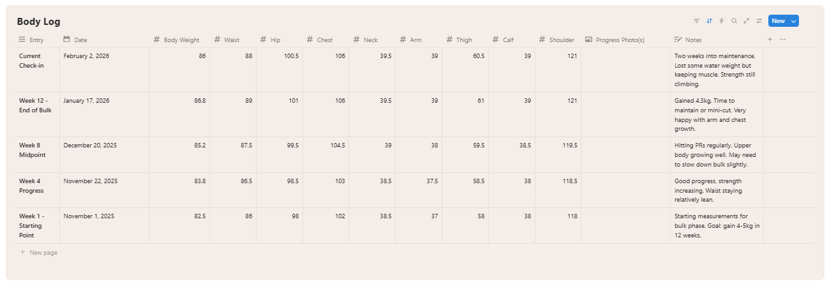Screen dimensions: 836x284
Task: Click the blue sort arrows icon
Action: (x=709, y=21)
